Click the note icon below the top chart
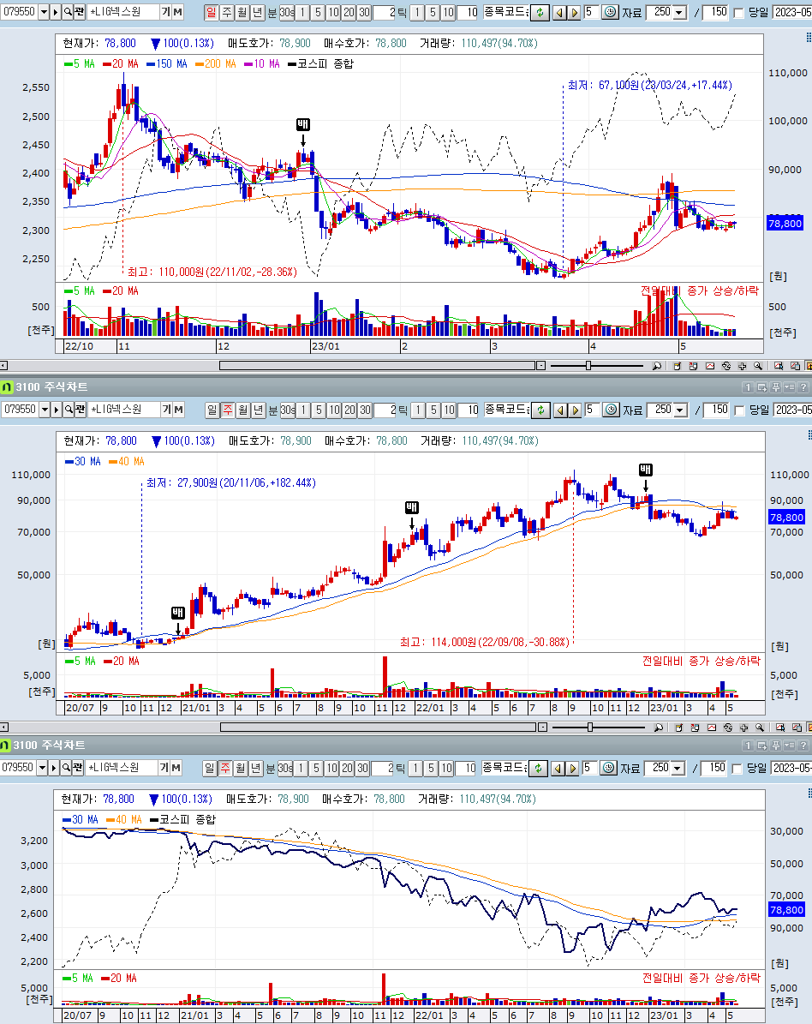812x1024 pixels. pos(677,366)
